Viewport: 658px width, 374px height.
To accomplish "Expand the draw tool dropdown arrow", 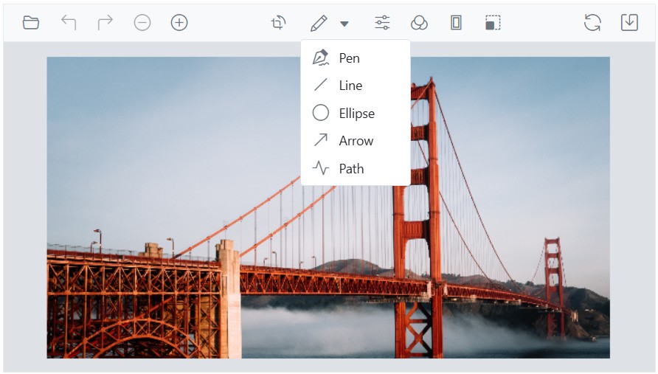I will pos(344,24).
